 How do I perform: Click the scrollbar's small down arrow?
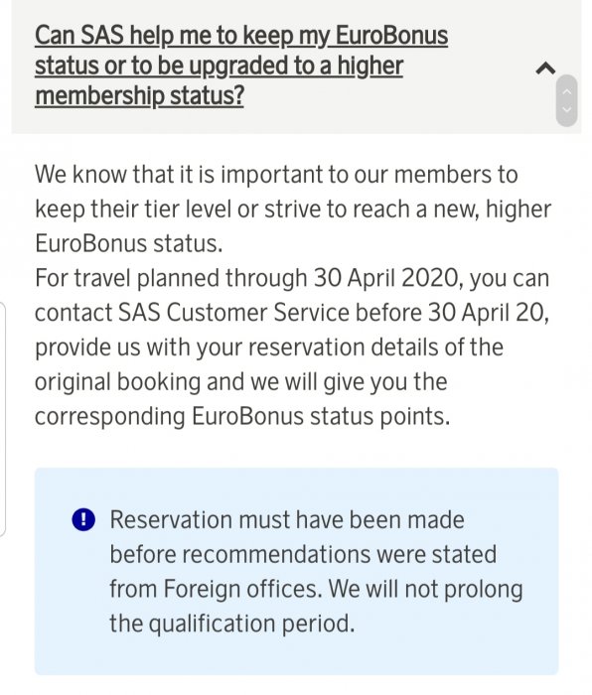pyautogui.click(x=566, y=109)
